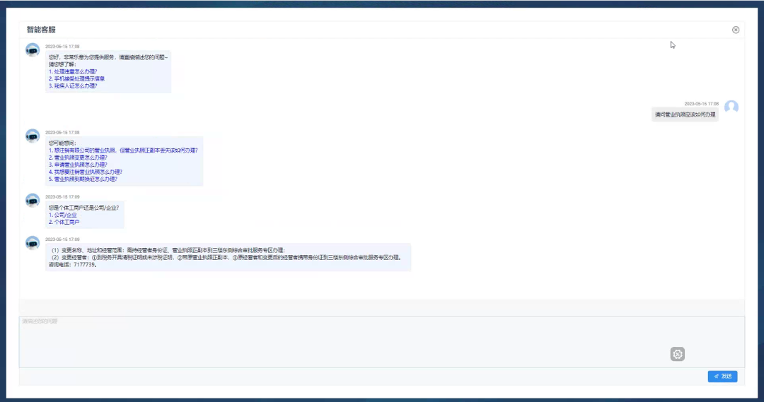Click the '智能客服' panel title
764x402 pixels.
(x=41, y=30)
